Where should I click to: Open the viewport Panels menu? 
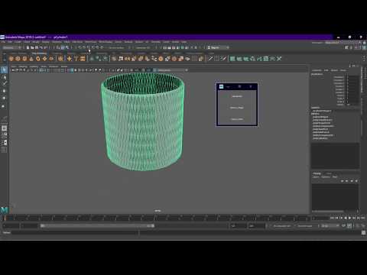coord(64,66)
